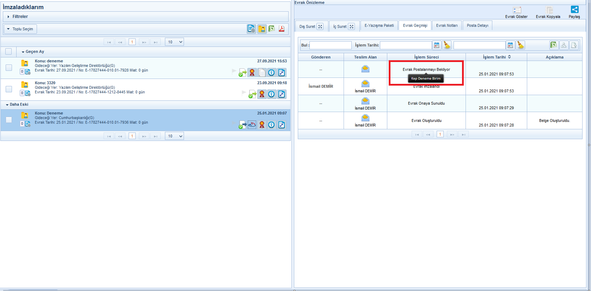Check the box next to the Konu: 3320 document
This screenshot has height=291, width=591.
point(9,89)
